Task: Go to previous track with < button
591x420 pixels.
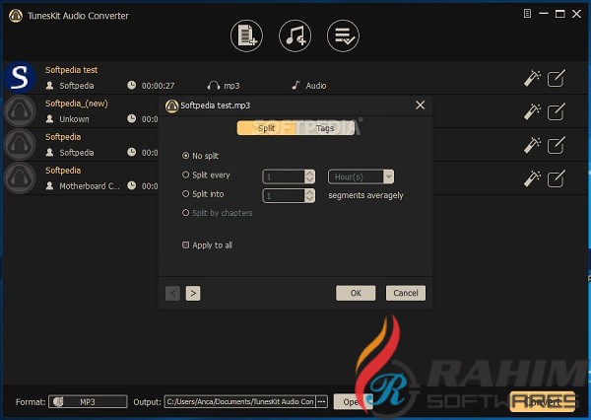Action: 172,293
